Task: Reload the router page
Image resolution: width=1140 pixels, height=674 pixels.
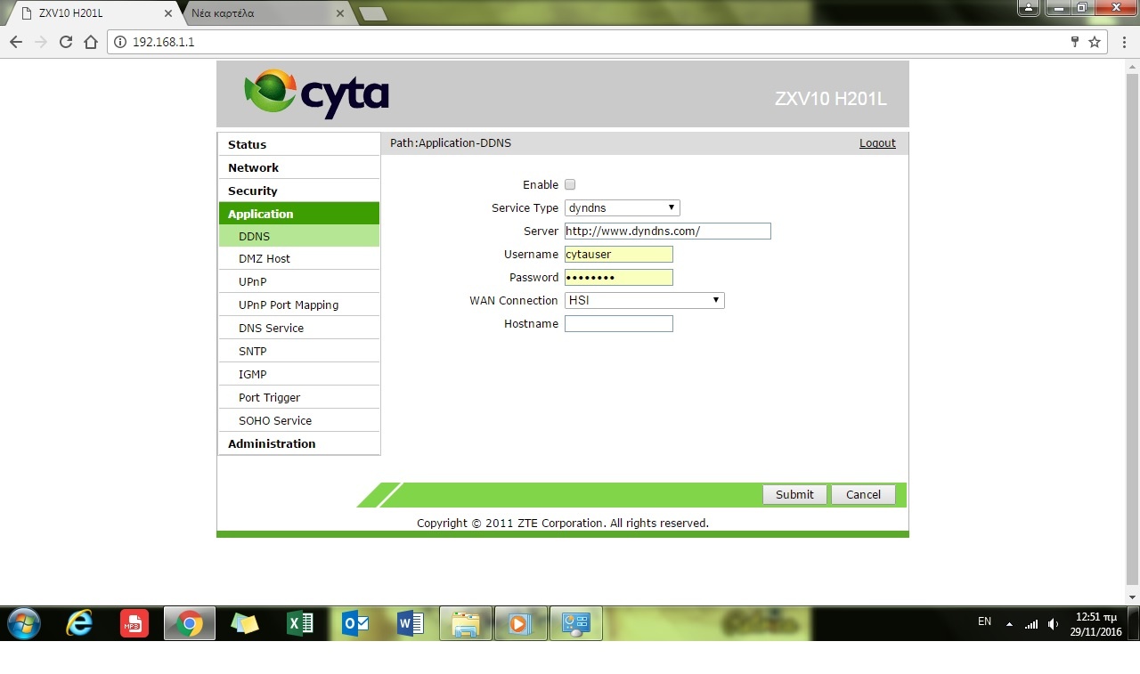Action: 65,42
